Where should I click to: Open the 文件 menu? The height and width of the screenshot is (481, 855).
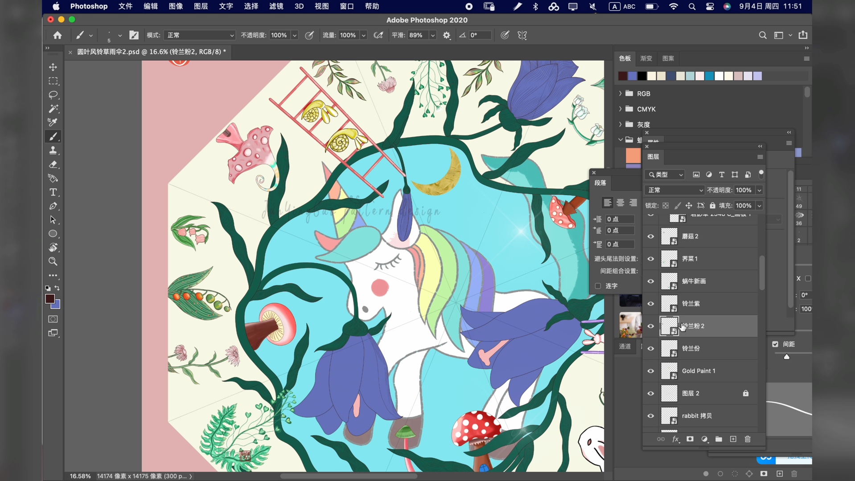(125, 6)
